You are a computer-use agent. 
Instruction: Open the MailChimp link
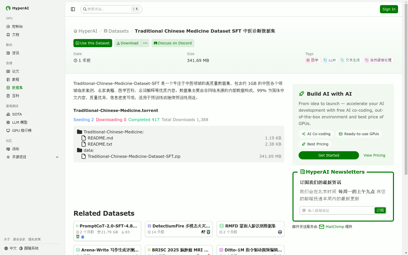tap(331, 227)
